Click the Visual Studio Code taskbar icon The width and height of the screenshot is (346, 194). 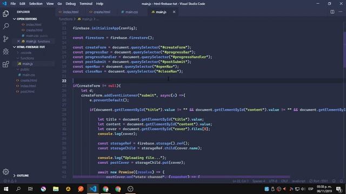(x=93, y=189)
